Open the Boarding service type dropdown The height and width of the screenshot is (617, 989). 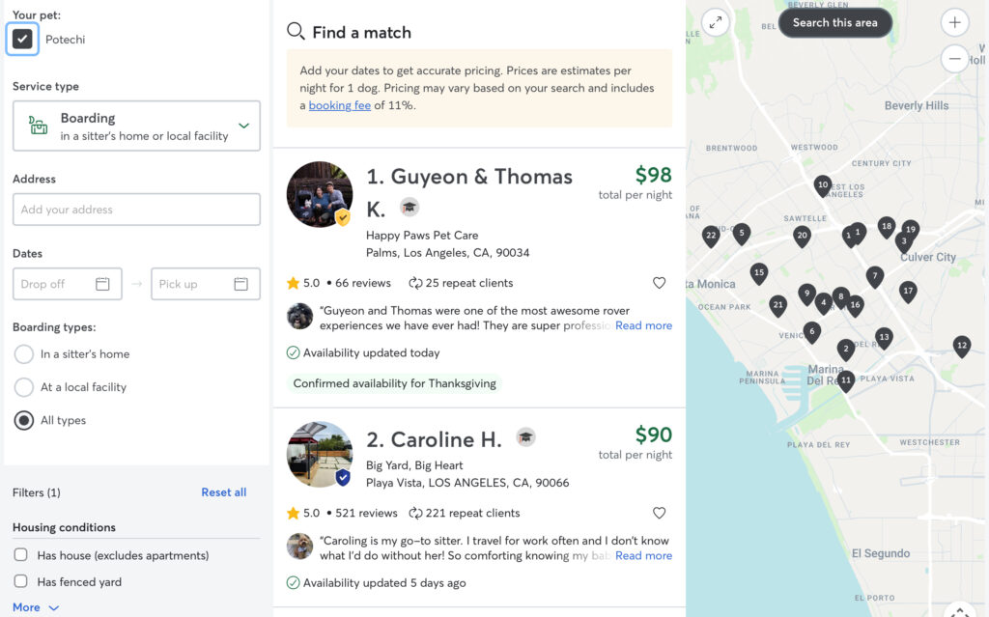pyautogui.click(x=136, y=126)
